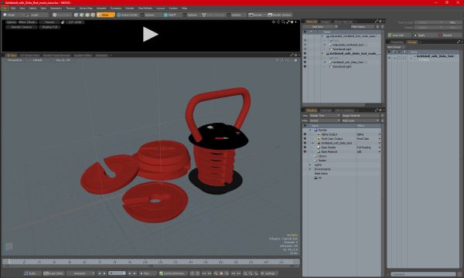Toggle visibility of Adjustable_kettlebell mesh item

tap(305, 45)
